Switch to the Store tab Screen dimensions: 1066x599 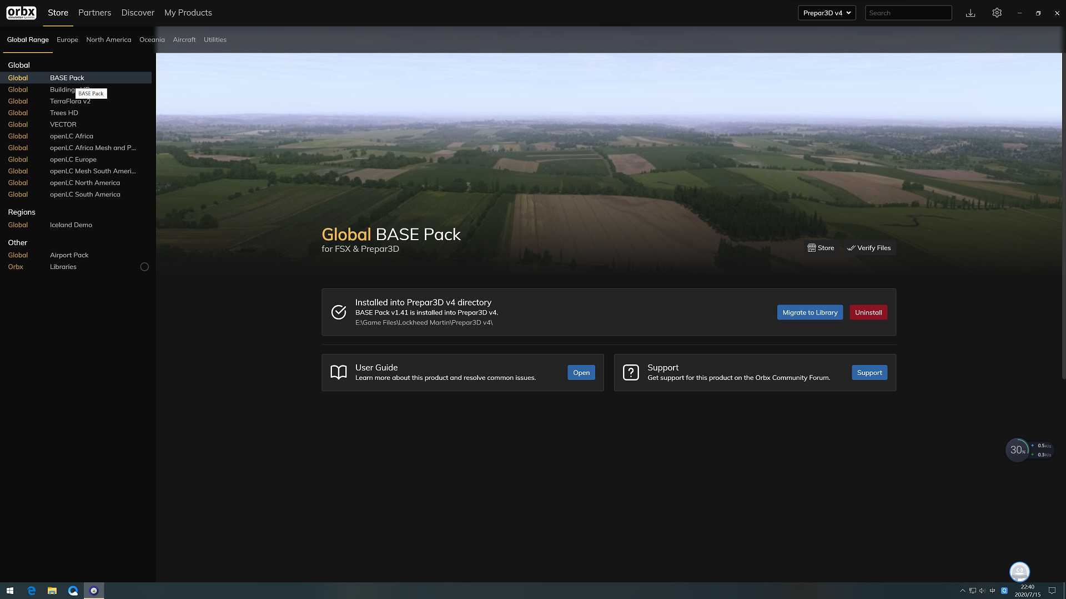[58, 13]
